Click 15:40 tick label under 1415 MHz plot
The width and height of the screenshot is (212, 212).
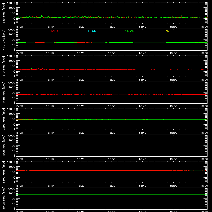click(142, 106)
